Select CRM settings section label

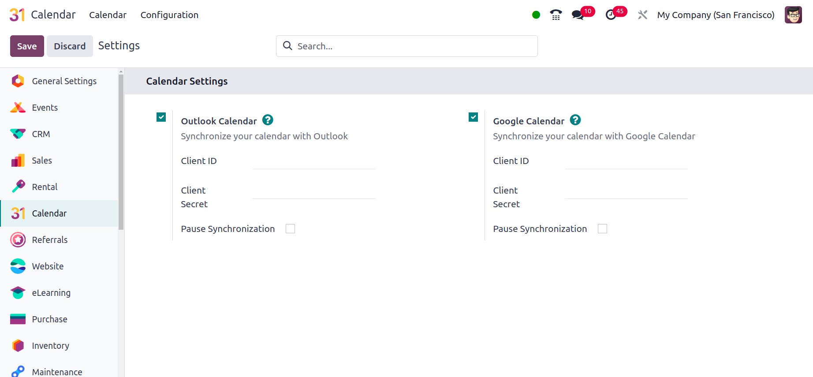pos(41,134)
